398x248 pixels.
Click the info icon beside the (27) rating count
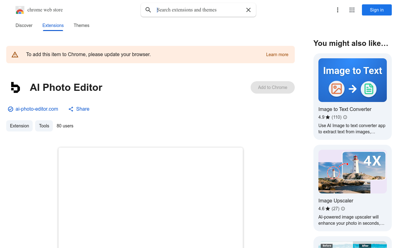pos(343,209)
